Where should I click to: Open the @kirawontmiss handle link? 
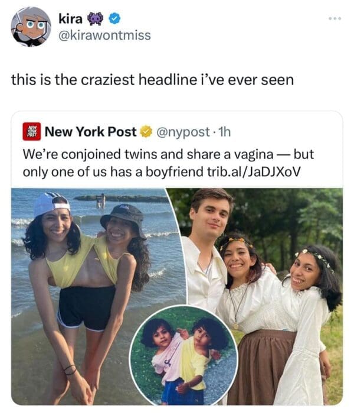104,35
